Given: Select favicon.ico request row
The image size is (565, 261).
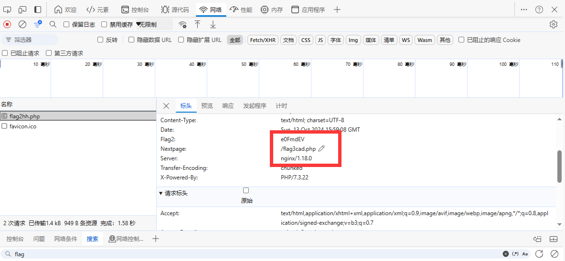Looking at the screenshot, I should pyautogui.click(x=78, y=126).
